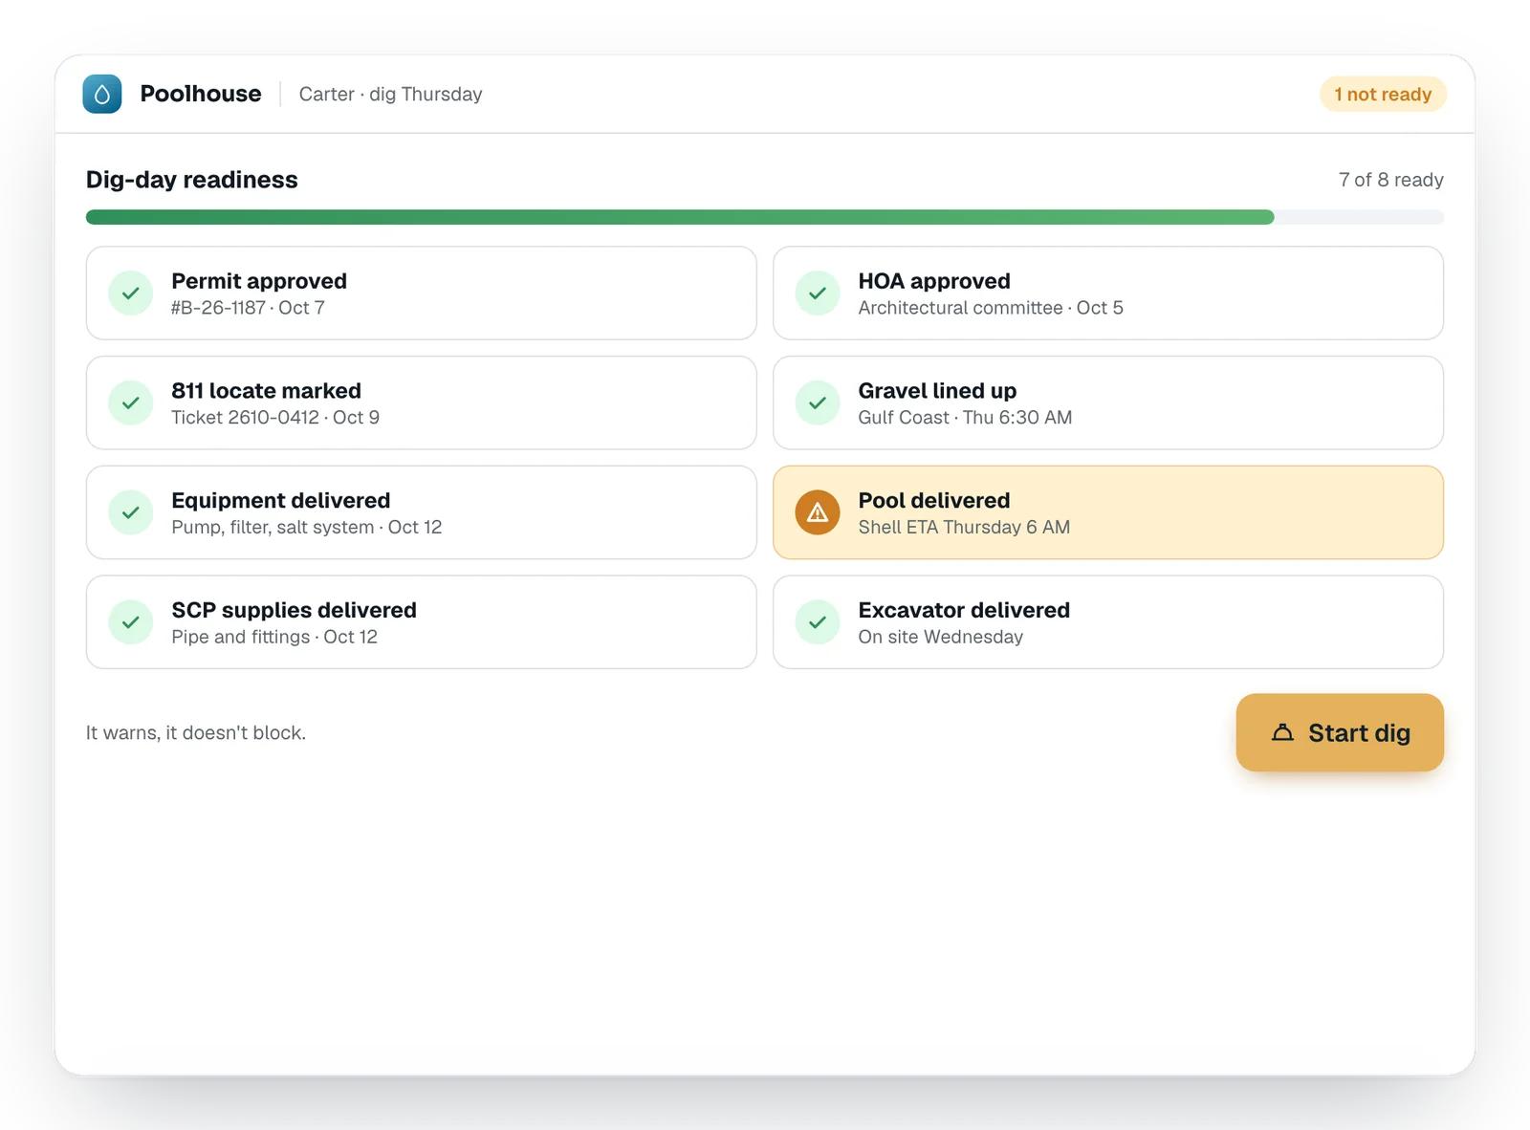Open the 'Excavator delivered' card title
Screen dimensions: 1530x1130
[964, 610]
